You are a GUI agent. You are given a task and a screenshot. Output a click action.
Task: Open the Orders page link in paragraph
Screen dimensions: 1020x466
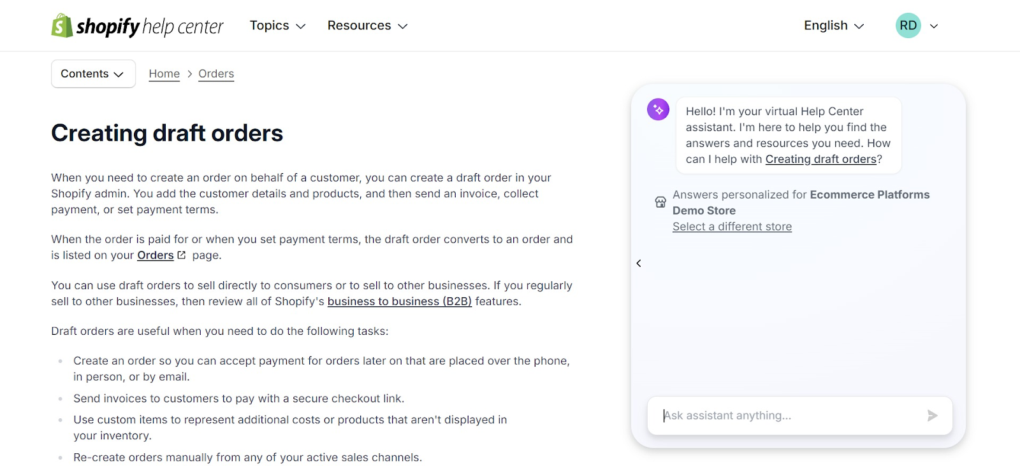click(155, 255)
